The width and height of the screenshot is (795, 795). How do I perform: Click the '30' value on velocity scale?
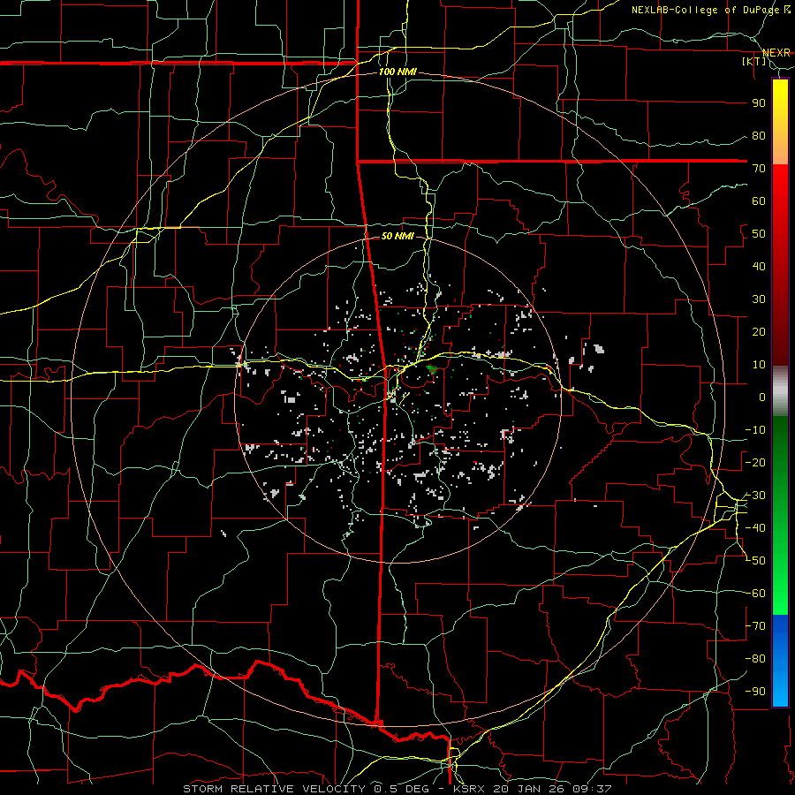(759, 299)
